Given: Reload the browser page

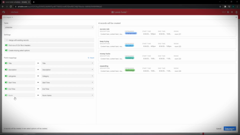Looking at the screenshot, I should [11, 7].
